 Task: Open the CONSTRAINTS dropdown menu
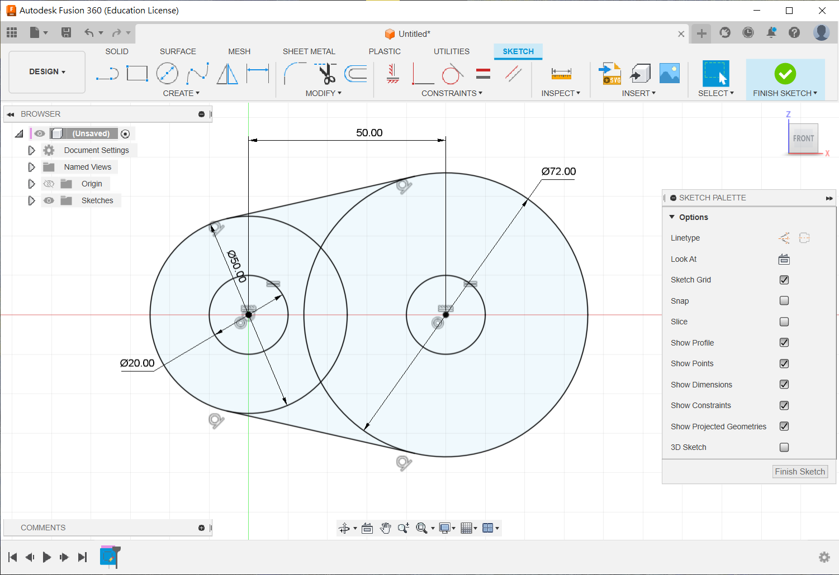452,93
